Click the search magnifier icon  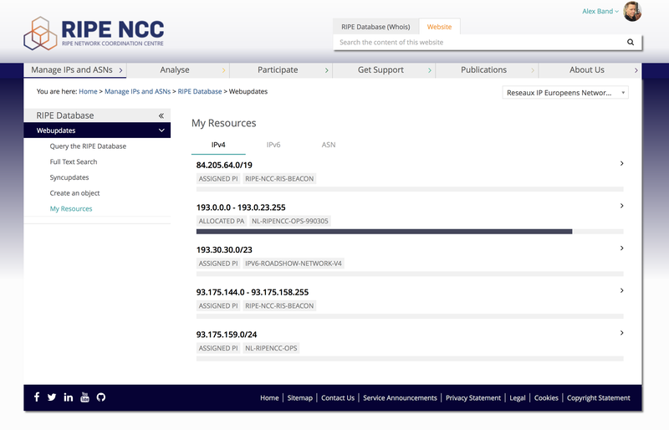(x=631, y=42)
